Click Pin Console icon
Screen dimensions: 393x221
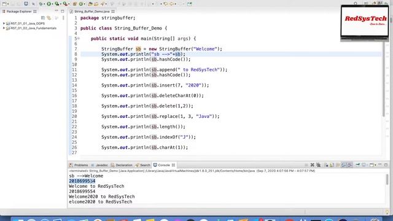pos(357,165)
